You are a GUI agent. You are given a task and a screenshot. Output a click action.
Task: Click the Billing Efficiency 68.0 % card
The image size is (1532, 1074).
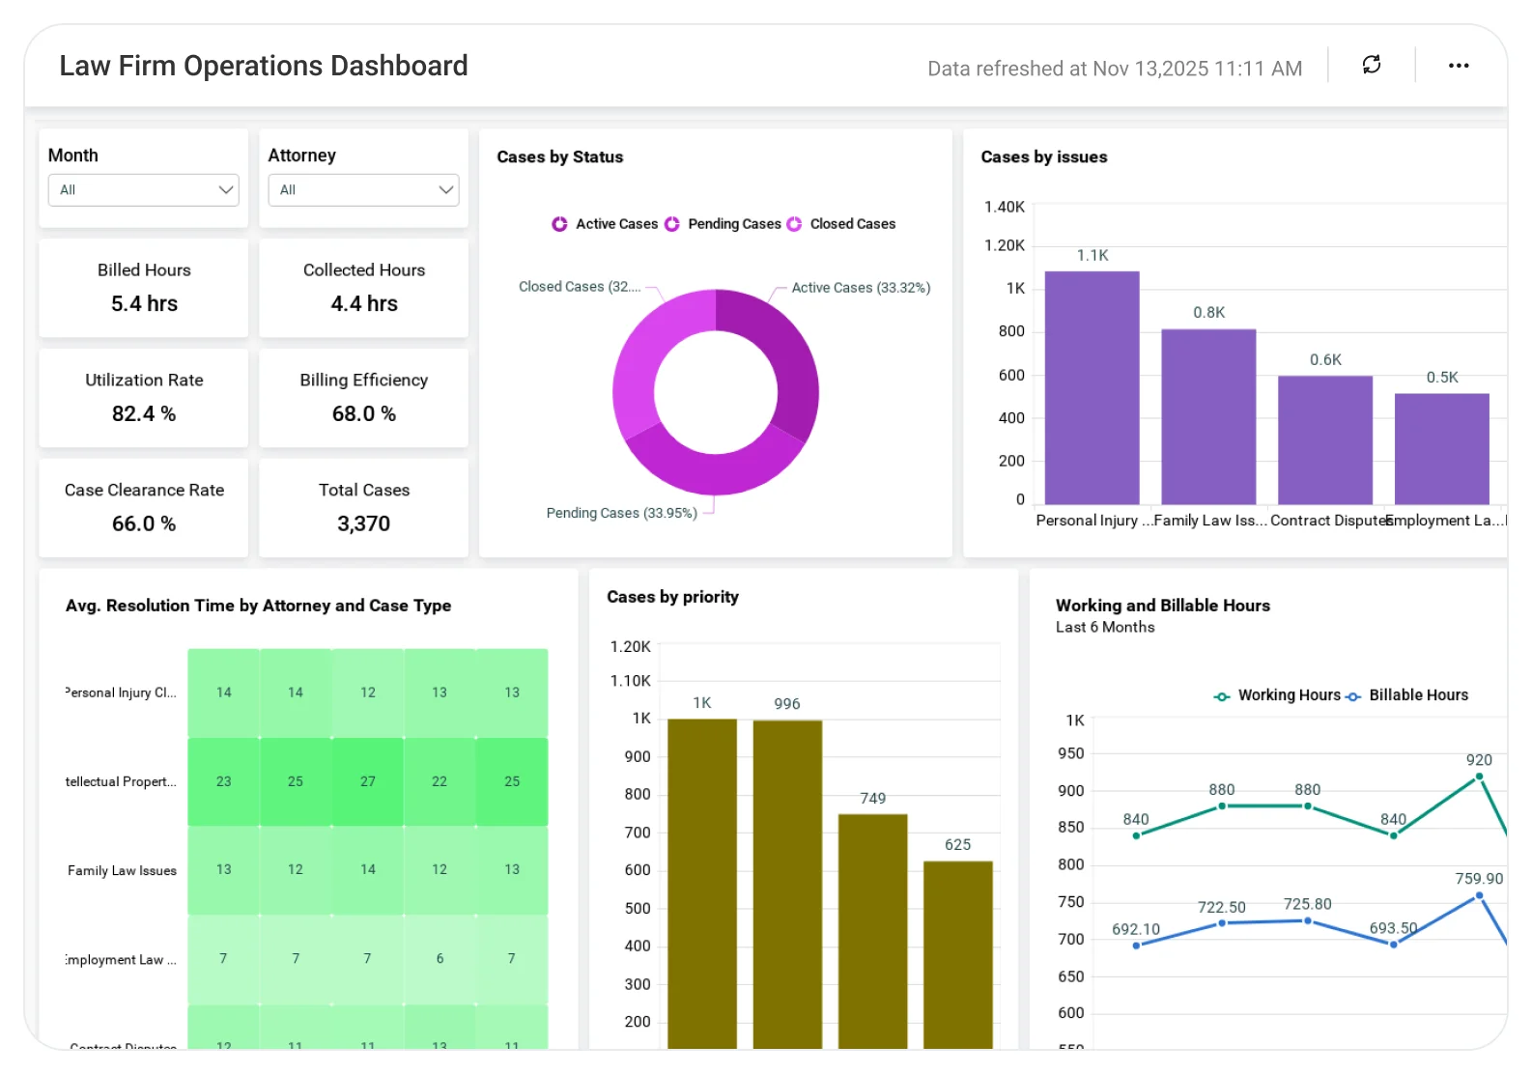363,398
